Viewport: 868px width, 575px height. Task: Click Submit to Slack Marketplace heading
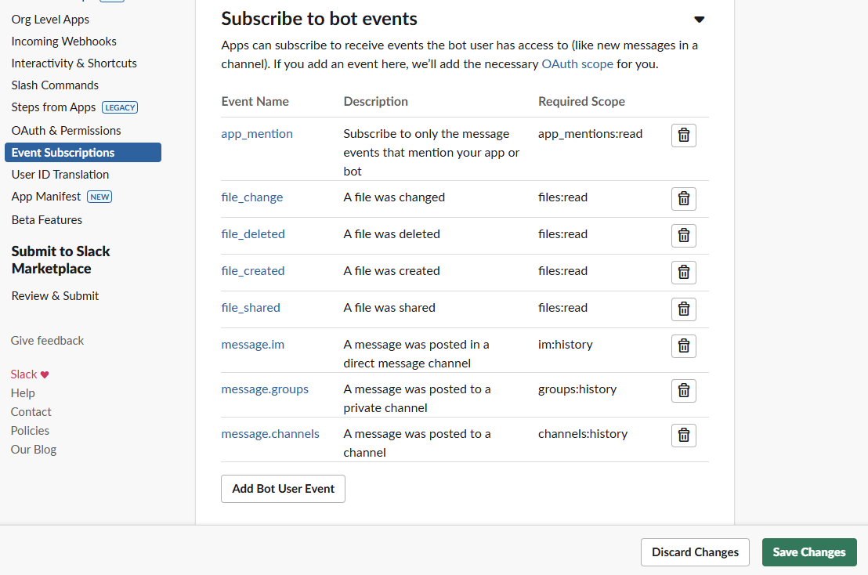pyautogui.click(x=61, y=260)
